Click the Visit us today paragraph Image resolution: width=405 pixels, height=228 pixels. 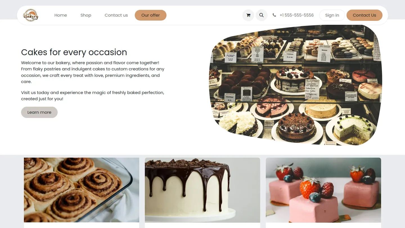[x=93, y=96]
